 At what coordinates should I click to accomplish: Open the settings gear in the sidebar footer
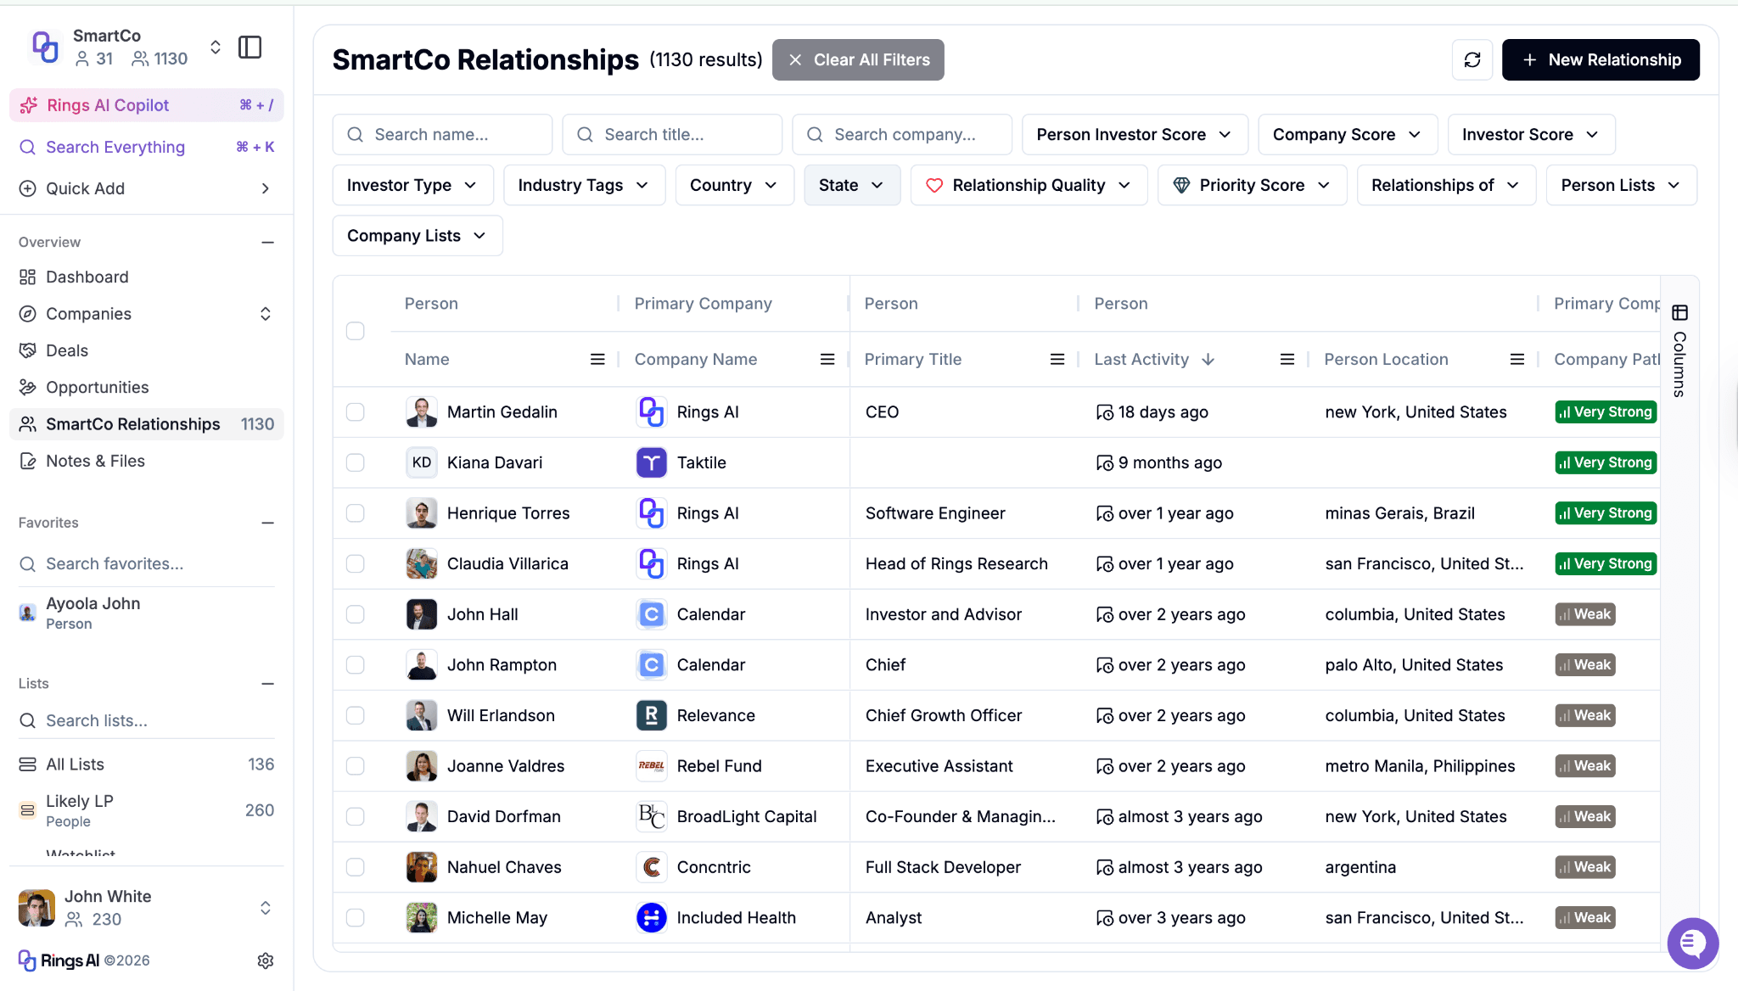pos(266,960)
